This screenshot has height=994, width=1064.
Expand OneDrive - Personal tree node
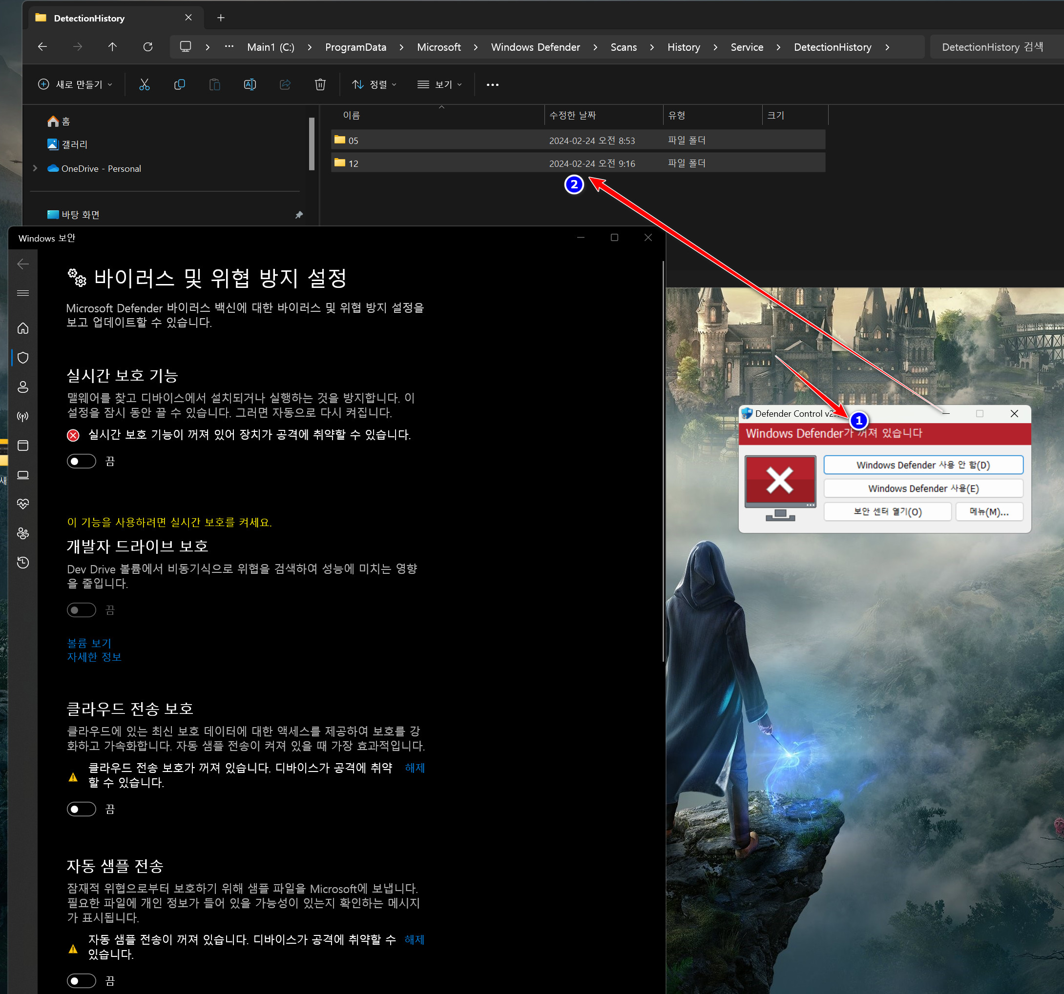coord(35,168)
